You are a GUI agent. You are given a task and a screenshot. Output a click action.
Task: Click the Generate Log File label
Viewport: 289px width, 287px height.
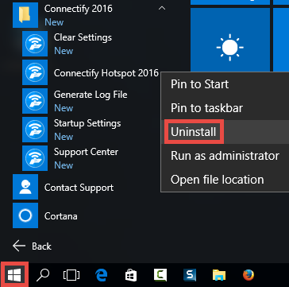(91, 95)
